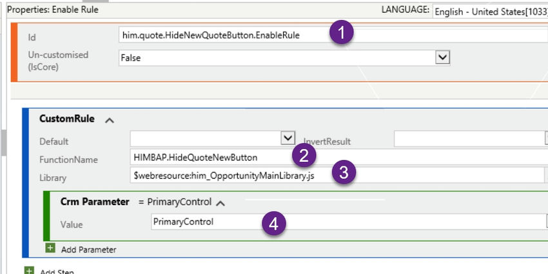Open the Un-customised (IsCore) dropdown arrow
This screenshot has width=548, height=274.
click(x=442, y=57)
